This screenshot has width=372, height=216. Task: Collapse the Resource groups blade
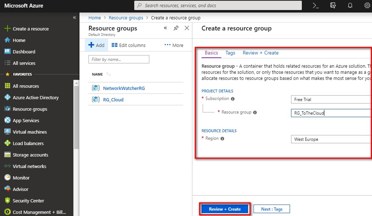[166, 28]
